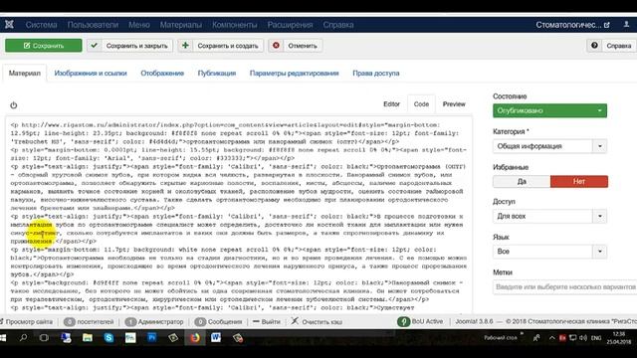
Task: Switch to the Материал tab
Action: [x=25, y=73]
